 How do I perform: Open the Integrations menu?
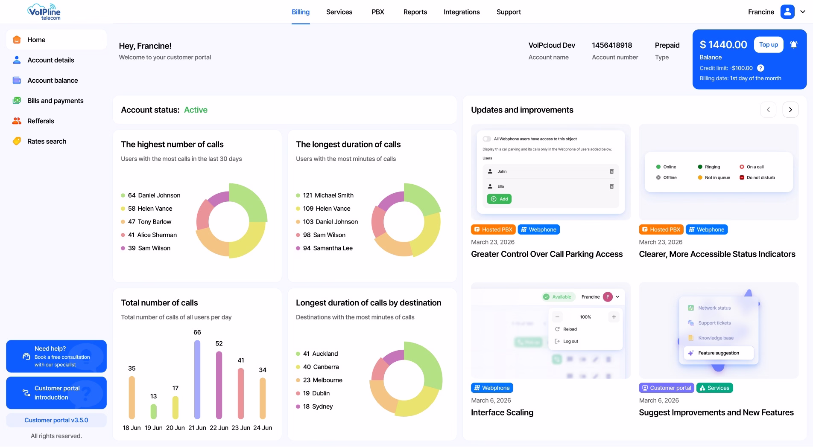coord(462,12)
